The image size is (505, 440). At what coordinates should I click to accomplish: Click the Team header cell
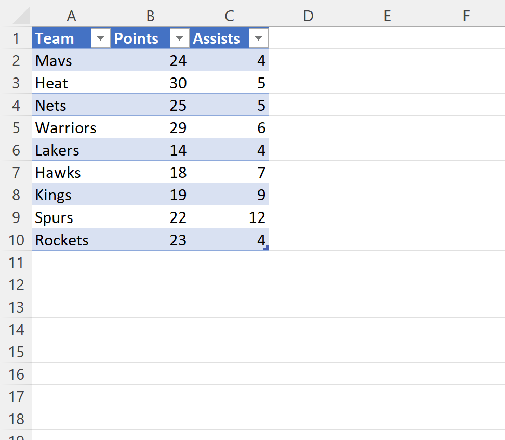coord(57,38)
